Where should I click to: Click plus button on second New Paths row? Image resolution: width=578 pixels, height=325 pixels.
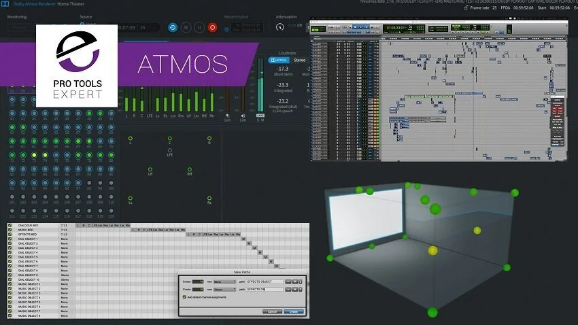(x=294, y=290)
